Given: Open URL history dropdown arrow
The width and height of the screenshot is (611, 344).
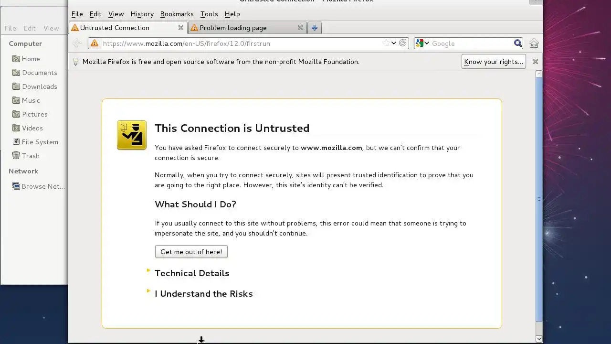Looking at the screenshot, I should (x=394, y=43).
